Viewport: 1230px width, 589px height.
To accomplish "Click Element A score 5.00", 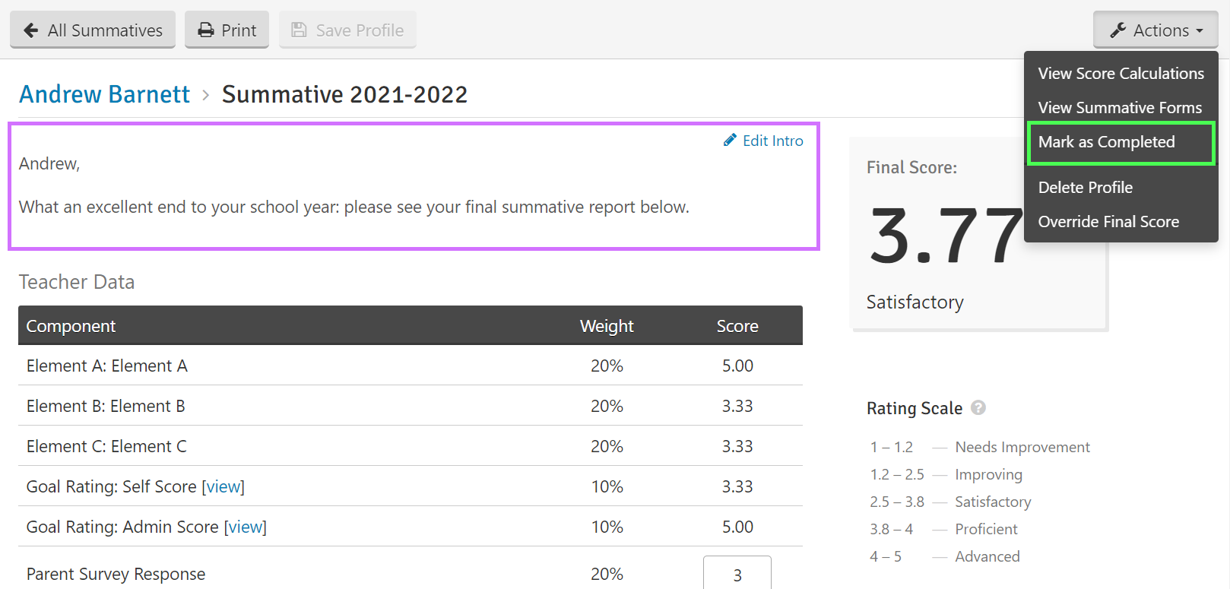I will point(737,366).
